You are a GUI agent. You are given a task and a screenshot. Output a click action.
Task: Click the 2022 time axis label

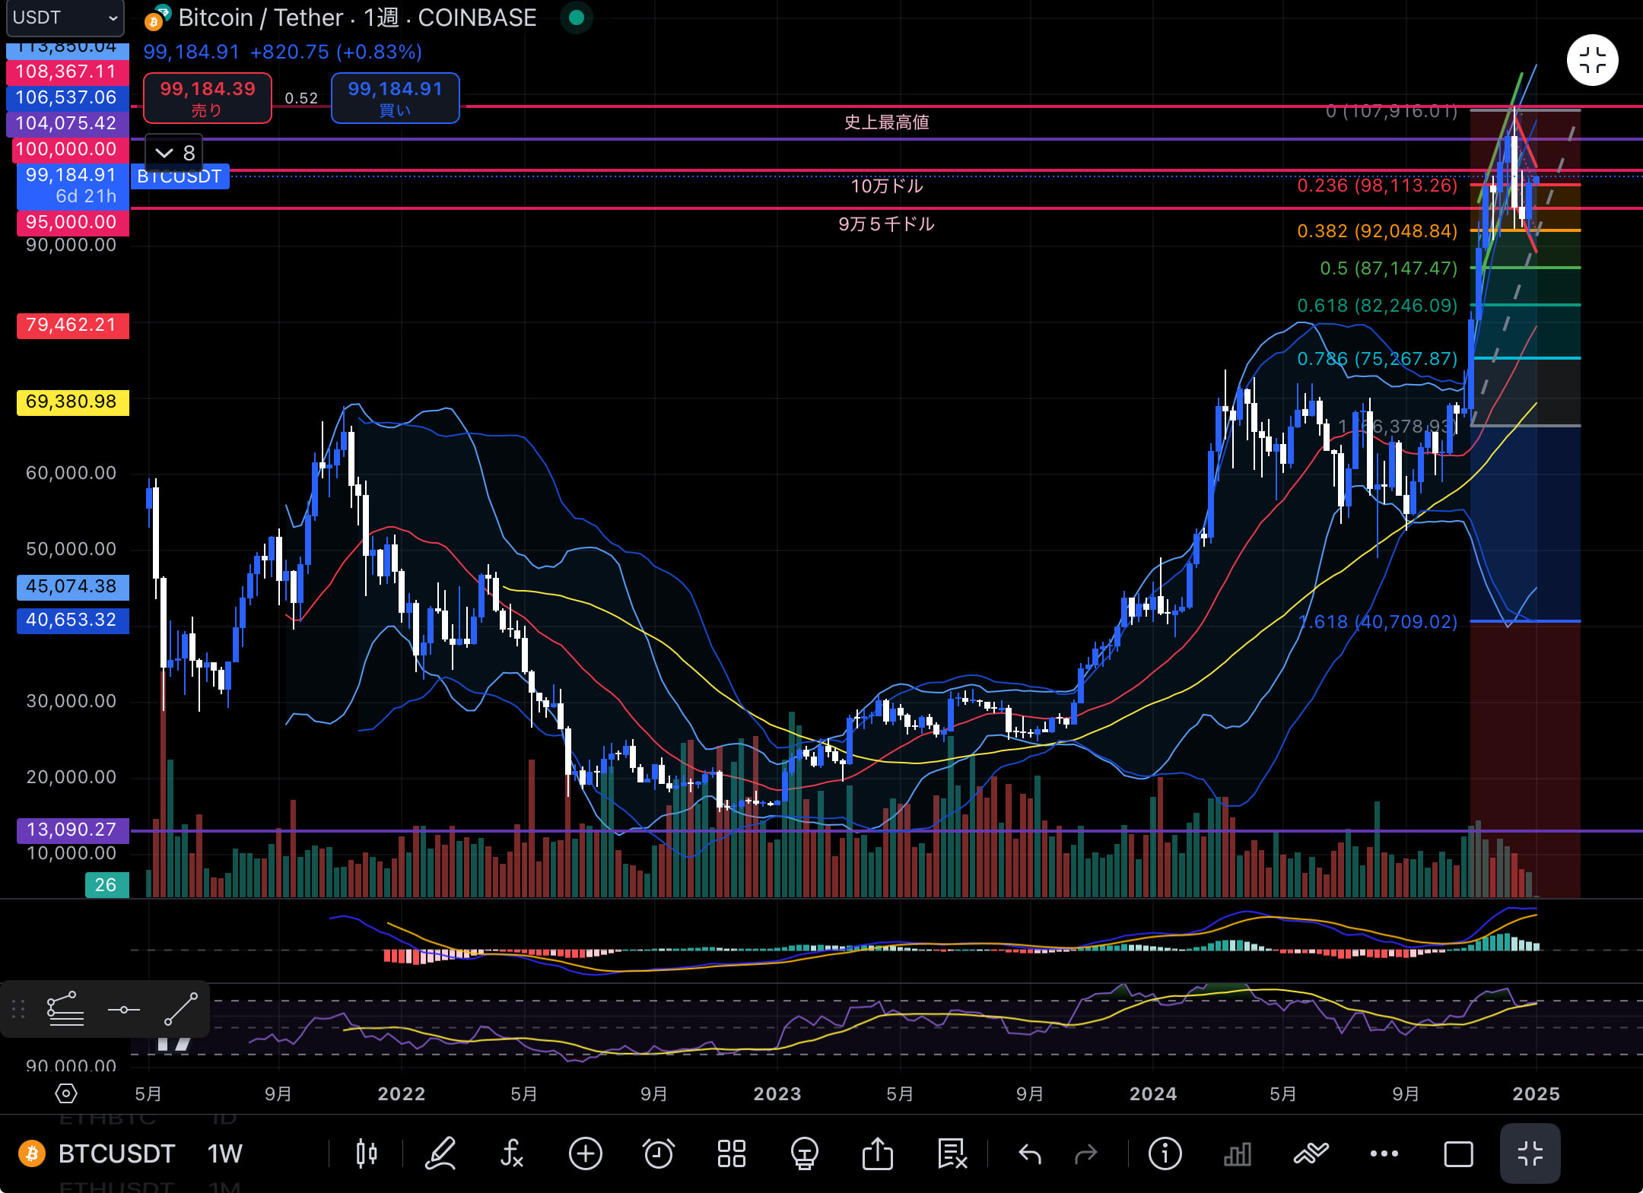(x=402, y=1093)
